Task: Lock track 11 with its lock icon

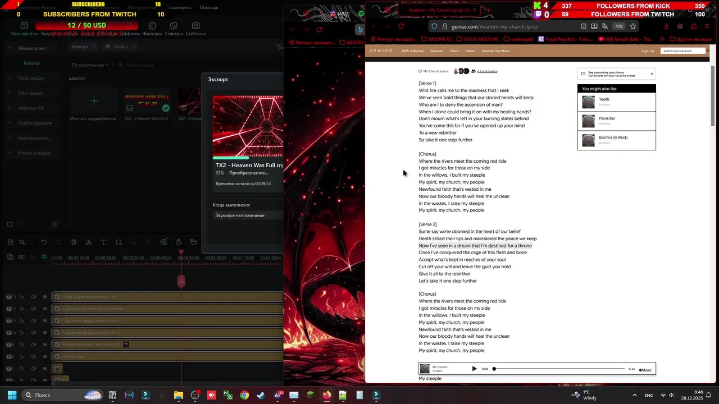Action: point(21,320)
